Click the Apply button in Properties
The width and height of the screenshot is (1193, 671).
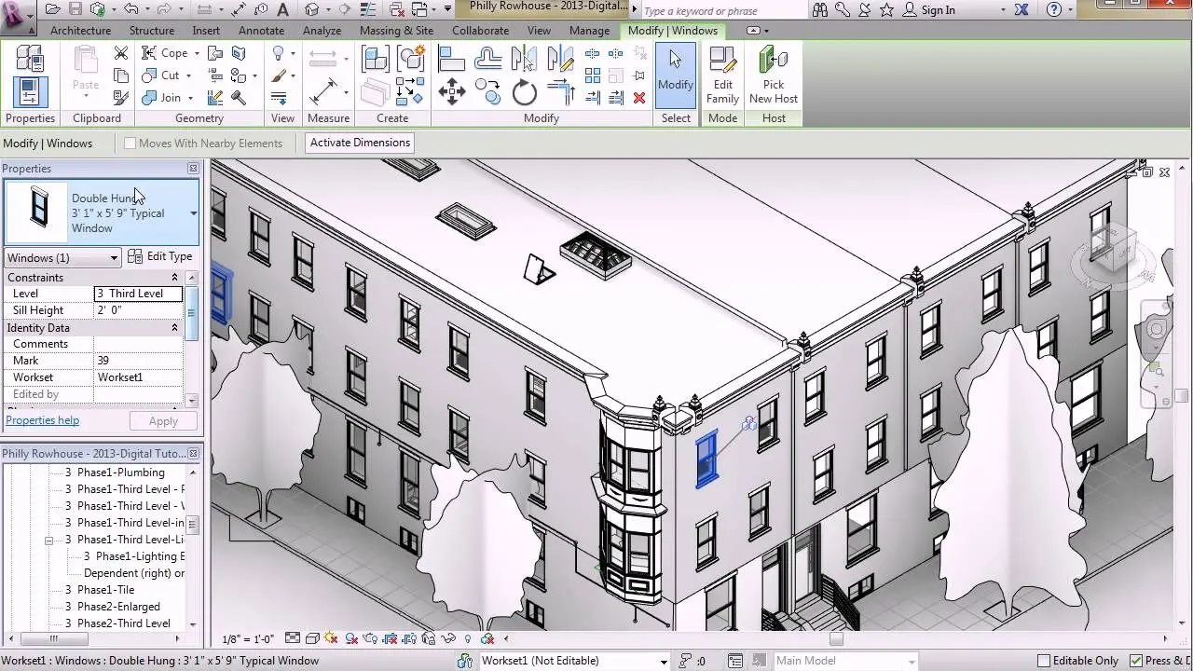pyautogui.click(x=163, y=421)
